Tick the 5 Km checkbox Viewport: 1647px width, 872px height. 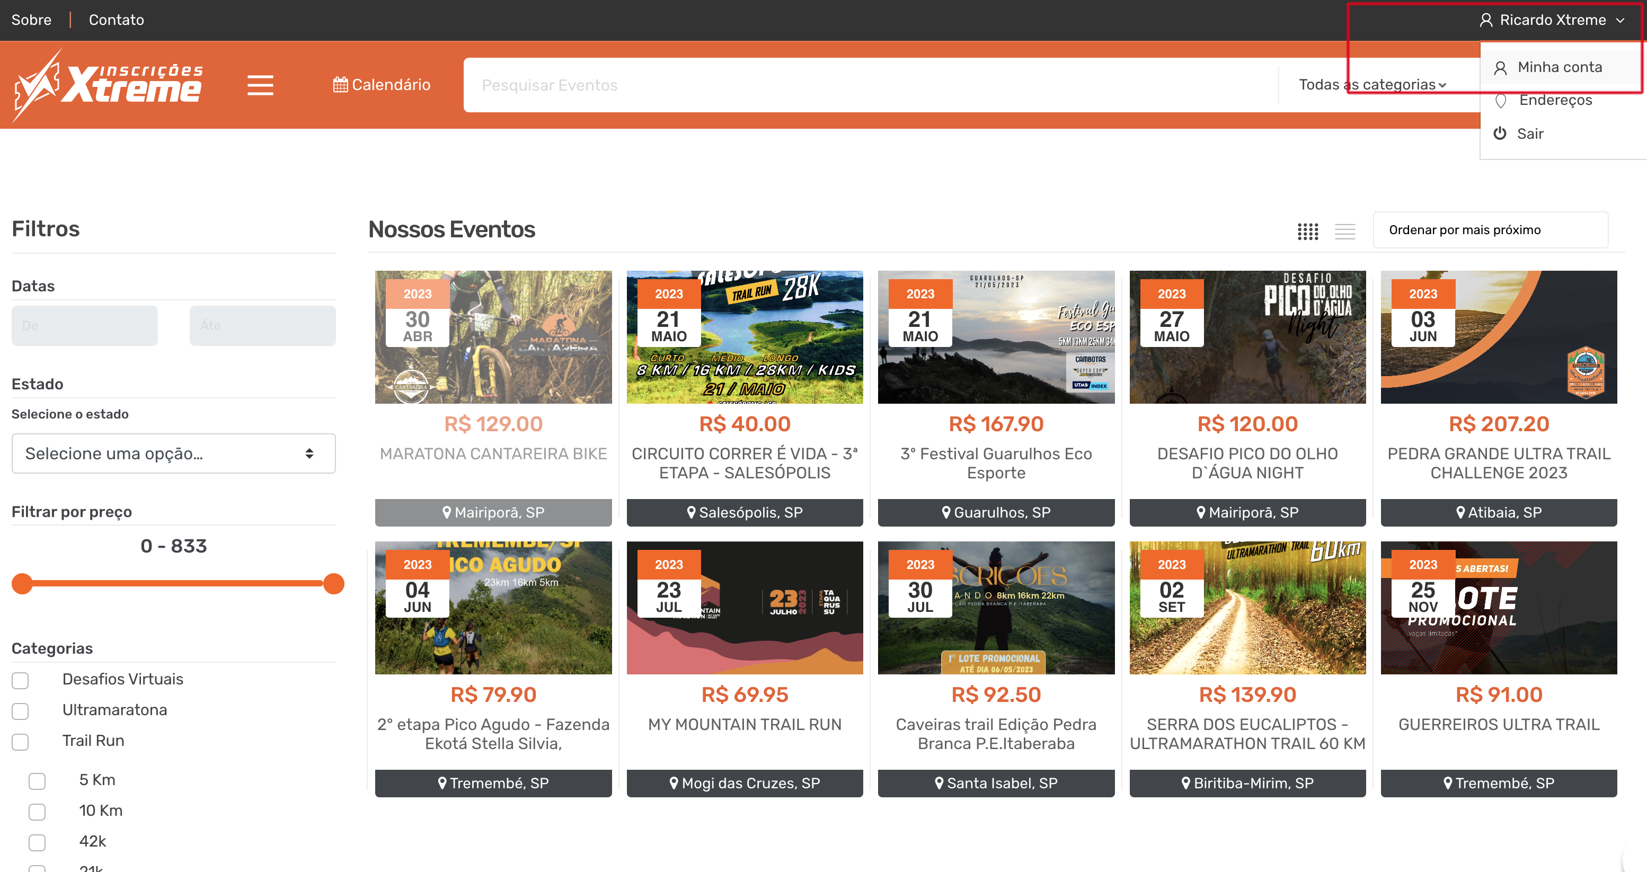coord(37,780)
